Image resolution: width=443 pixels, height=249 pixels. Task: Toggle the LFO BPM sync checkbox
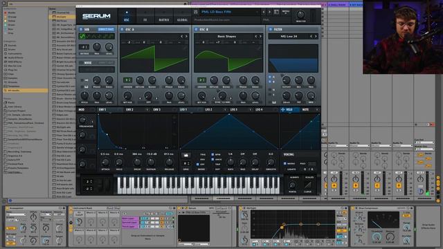[213, 155]
